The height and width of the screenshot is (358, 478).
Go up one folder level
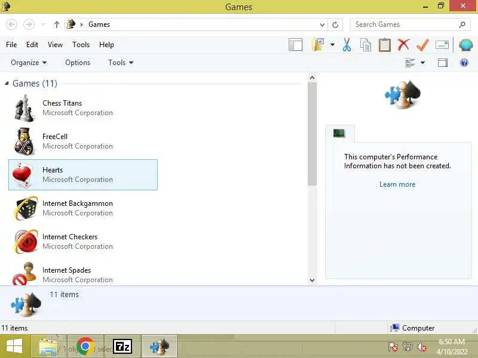56,24
